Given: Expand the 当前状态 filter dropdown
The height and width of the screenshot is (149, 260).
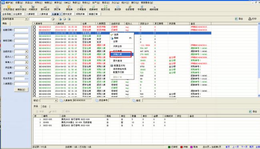Looking at the screenshot, I should (x=26, y=51).
